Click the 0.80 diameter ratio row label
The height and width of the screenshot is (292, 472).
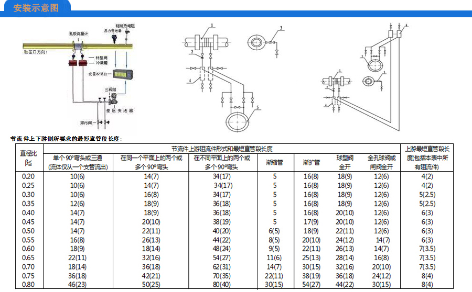click(x=28, y=284)
